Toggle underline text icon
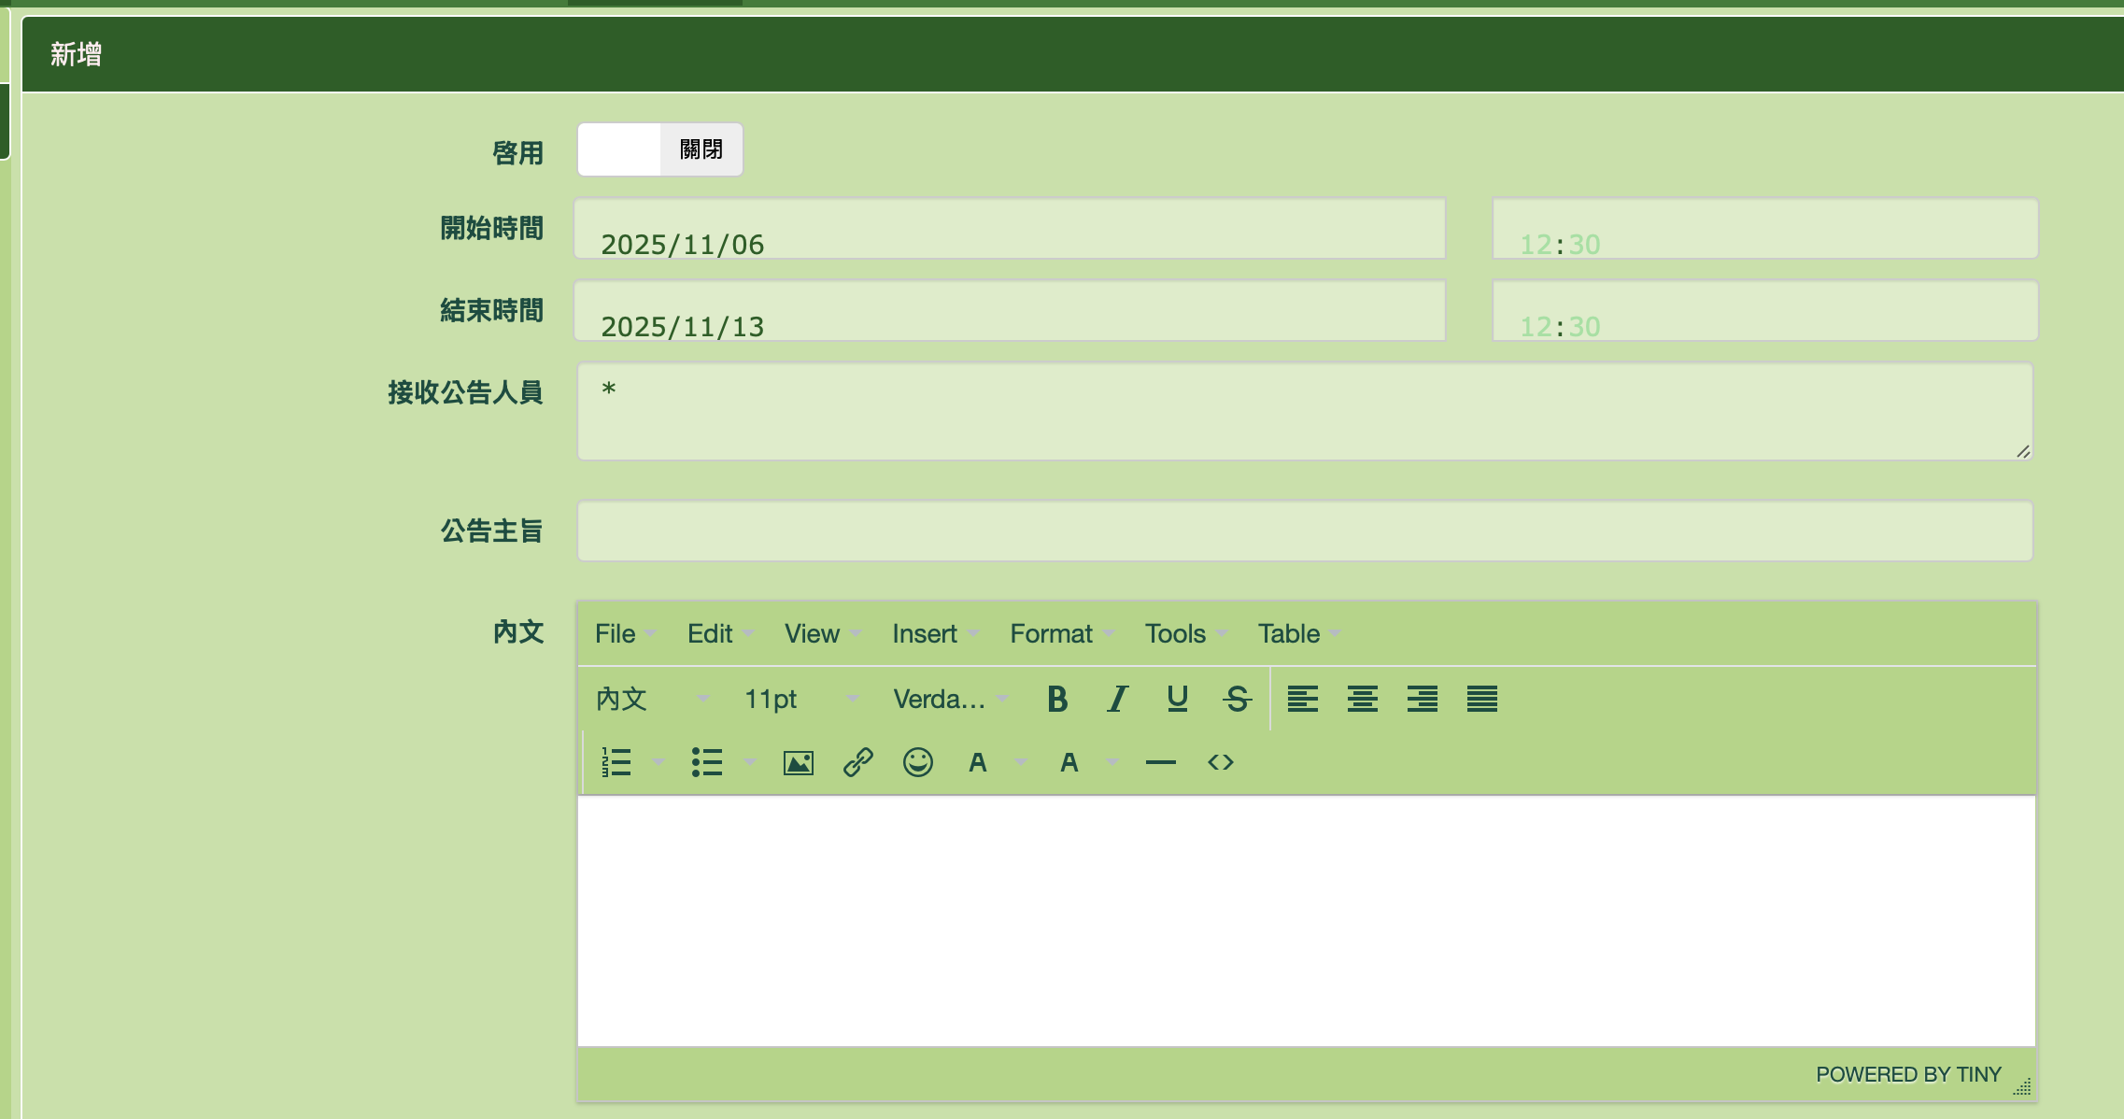This screenshot has width=2124, height=1119. click(x=1177, y=699)
